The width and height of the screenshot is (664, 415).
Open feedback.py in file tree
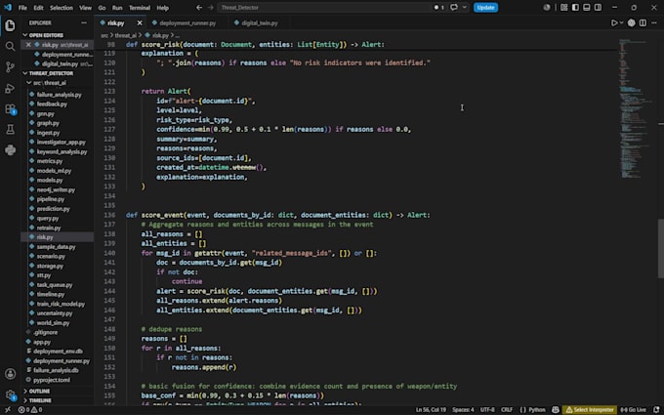coord(52,104)
